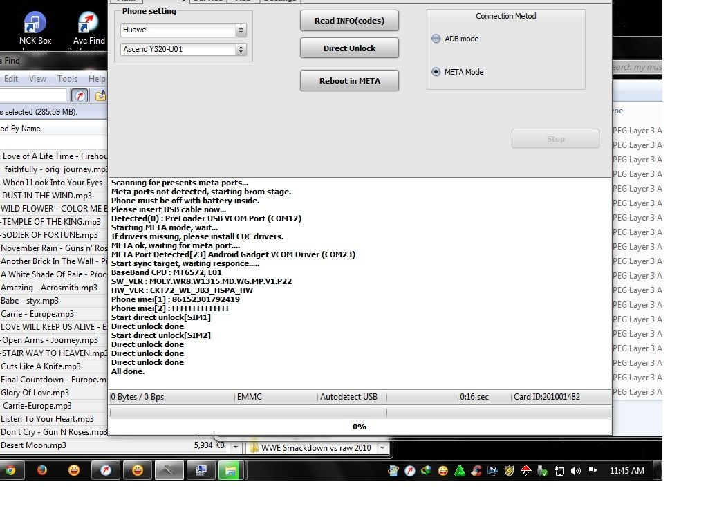708x531 pixels.
Task: Click the Read INFO(codes) button
Action: pyautogui.click(x=349, y=21)
